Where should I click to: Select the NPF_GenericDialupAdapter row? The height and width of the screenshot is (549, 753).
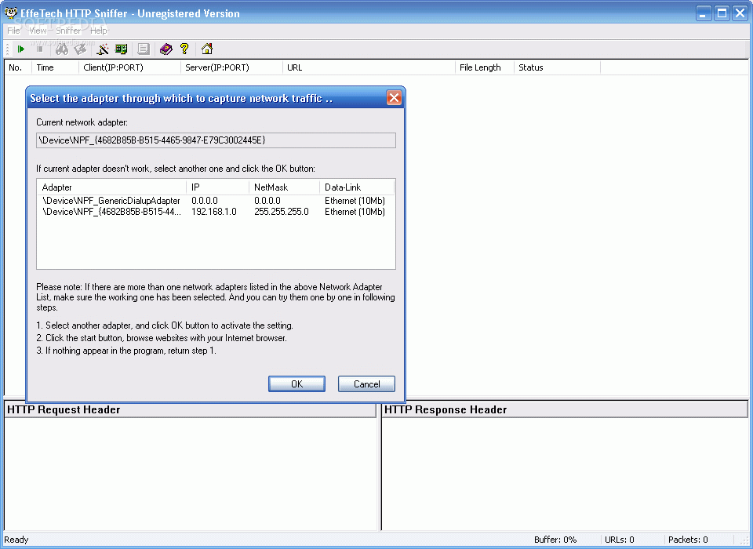tap(216, 201)
